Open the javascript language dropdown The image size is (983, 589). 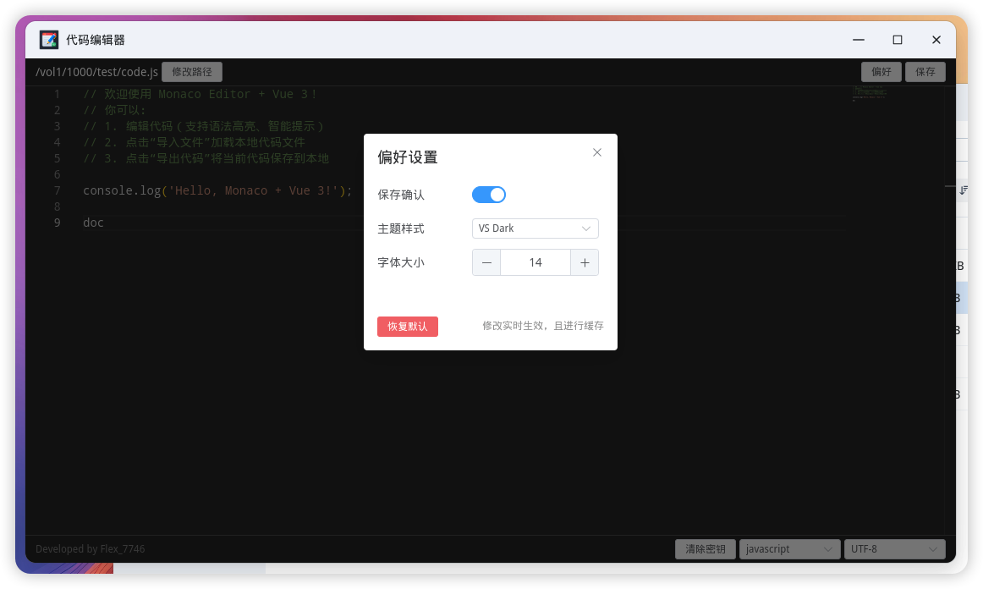[x=789, y=549]
